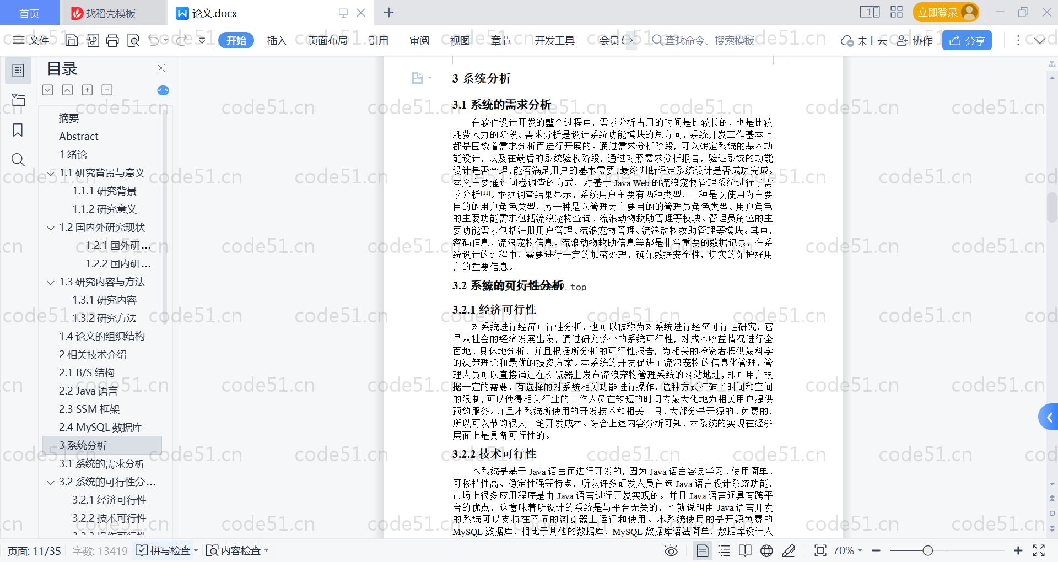1058x562 pixels.
Task: Click the zoom in plus button
Action: tap(1018, 550)
